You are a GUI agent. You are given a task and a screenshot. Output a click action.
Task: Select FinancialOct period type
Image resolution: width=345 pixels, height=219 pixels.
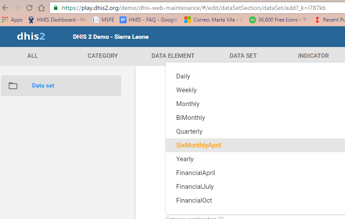click(255, 200)
